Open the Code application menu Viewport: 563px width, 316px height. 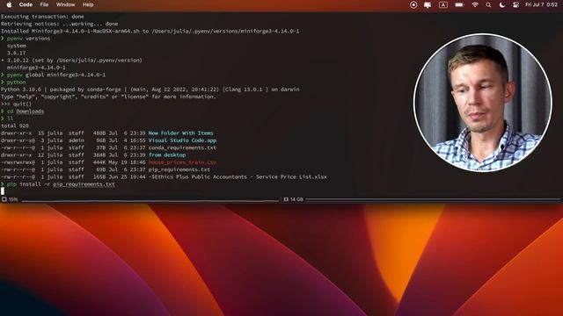(26, 4)
